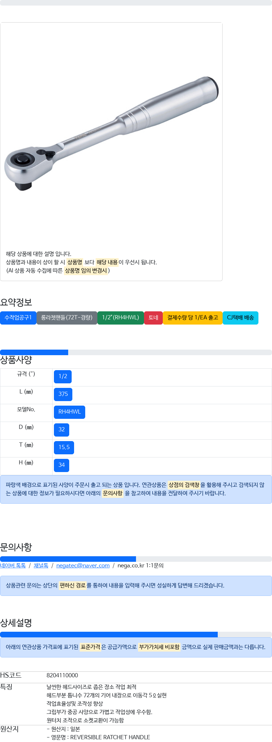Viewport: 272px width, 742px height.
Task: Click the progress bar under 상세설명 heading
Action: coord(136,635)
